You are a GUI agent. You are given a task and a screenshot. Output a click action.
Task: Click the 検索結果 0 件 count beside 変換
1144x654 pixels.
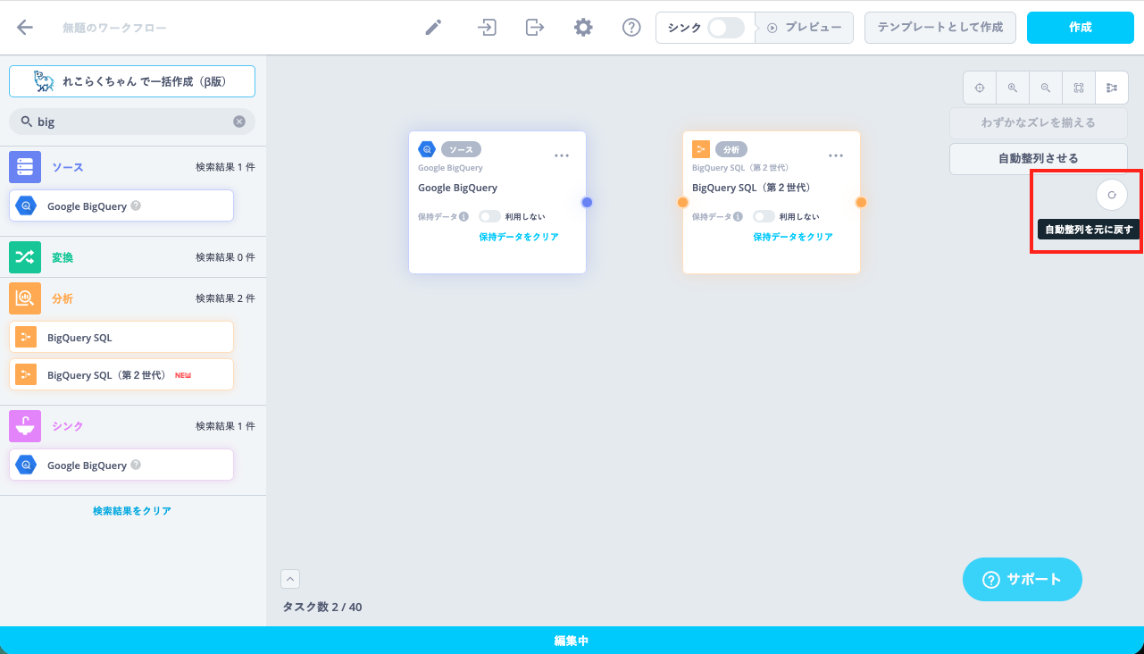point(225,257)
